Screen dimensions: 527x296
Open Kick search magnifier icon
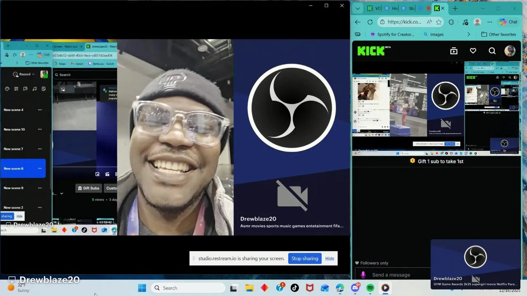(x=492, y=51)
